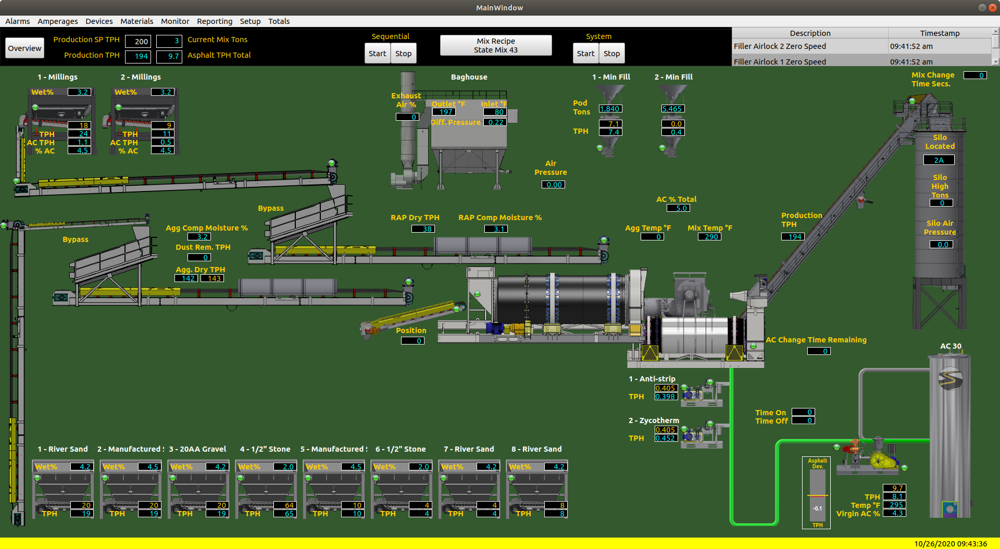Click the Asphalt Dev. TPH deviation gauge
Screen dimensions: 1000x549
coord(817,493)
